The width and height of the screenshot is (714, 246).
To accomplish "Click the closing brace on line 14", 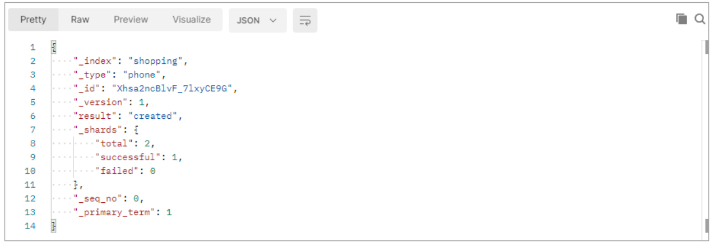I will click(x=54, y=226).
